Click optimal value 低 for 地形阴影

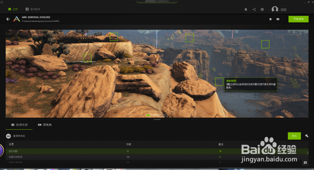220,151
